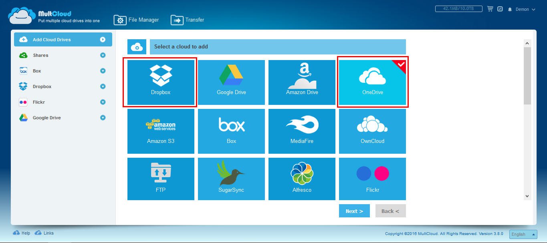Select the Box tile in the grid

pyautogui.click(x=231, y=131)
